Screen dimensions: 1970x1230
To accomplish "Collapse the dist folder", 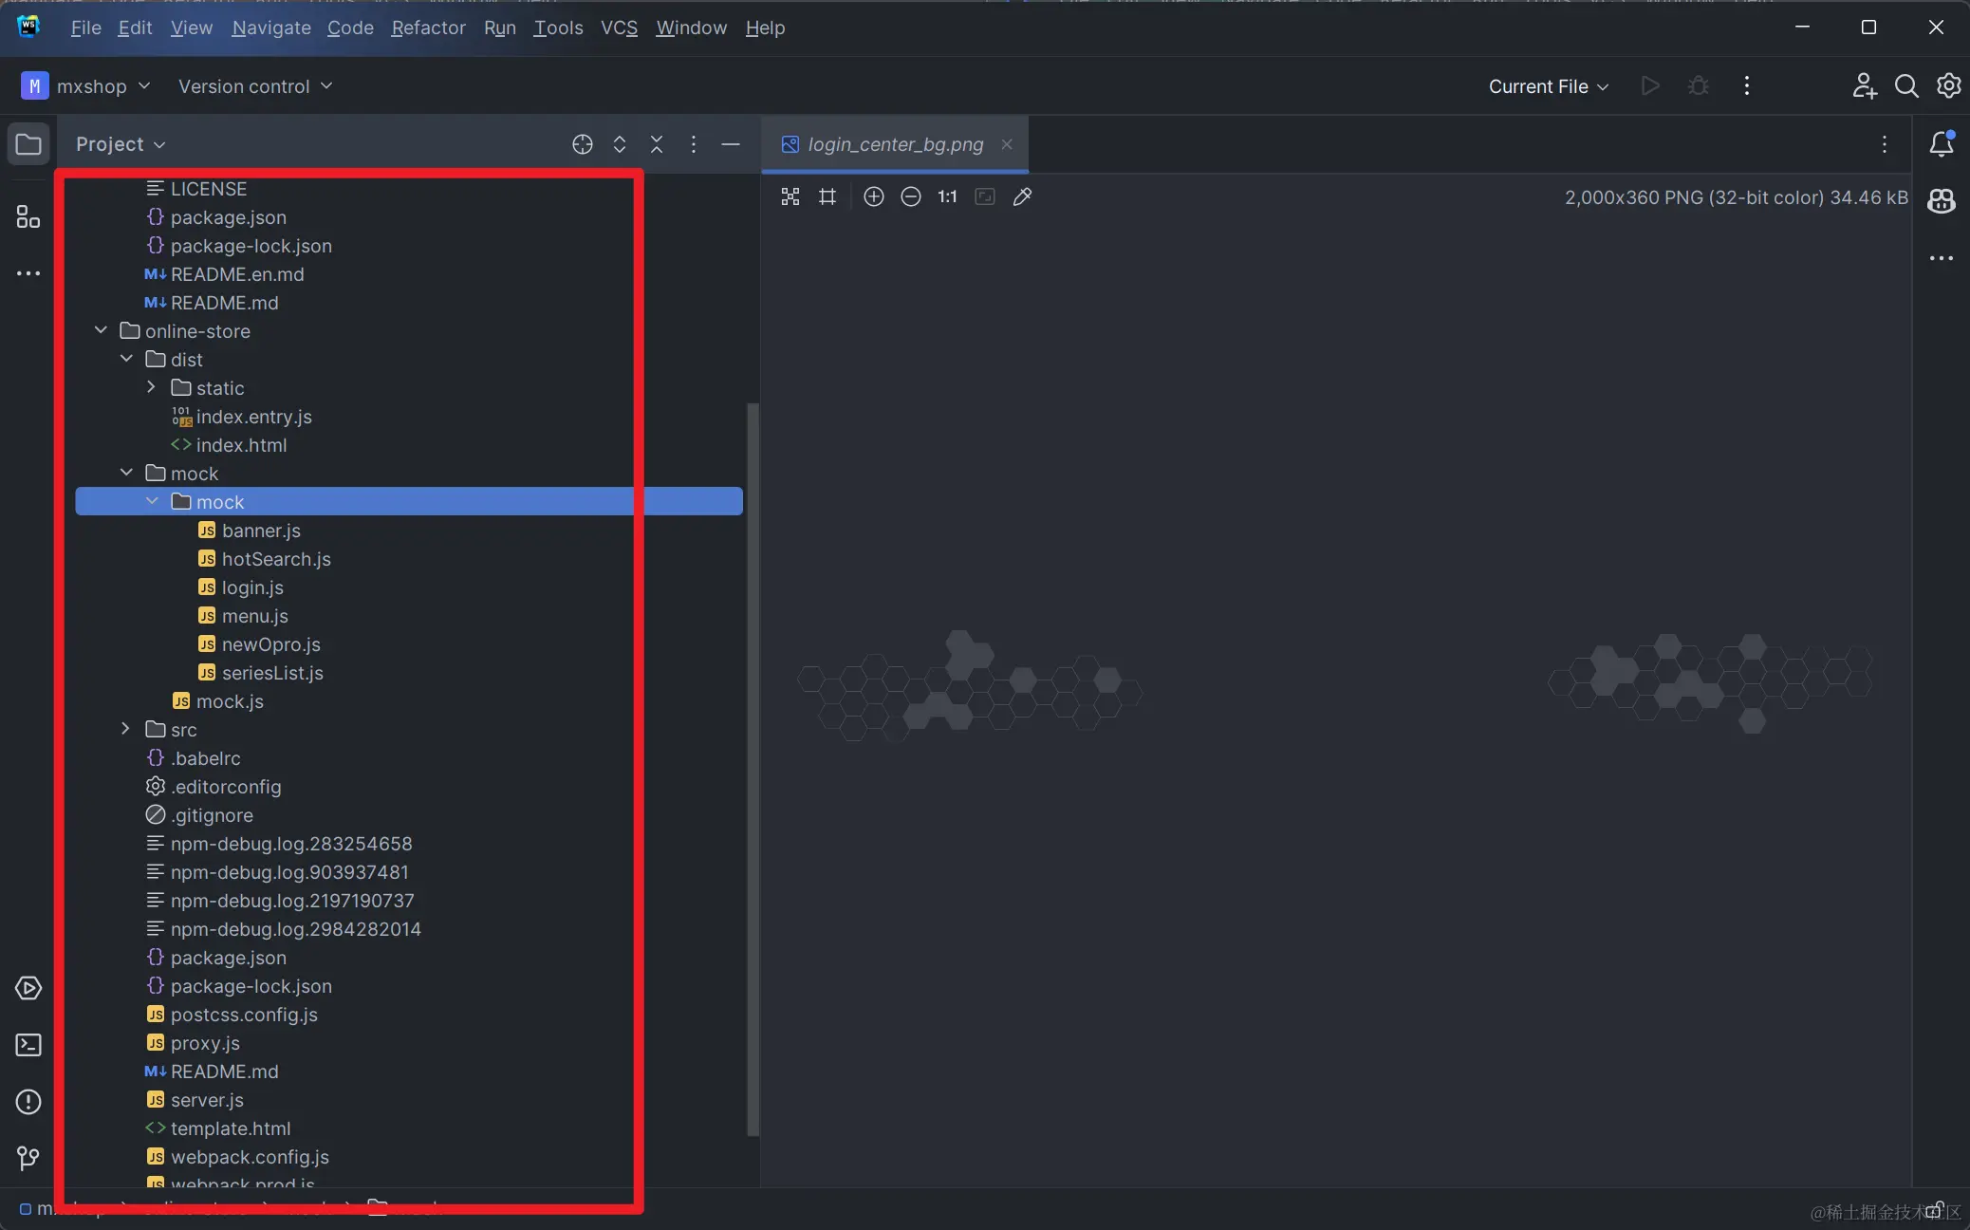I will [x=126, y=359].
